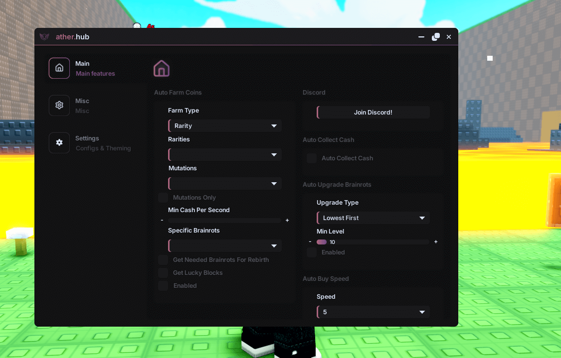Open the Settings tab cog icon
Viewport: 561px width, 358px height.
[x=59, y=142]
